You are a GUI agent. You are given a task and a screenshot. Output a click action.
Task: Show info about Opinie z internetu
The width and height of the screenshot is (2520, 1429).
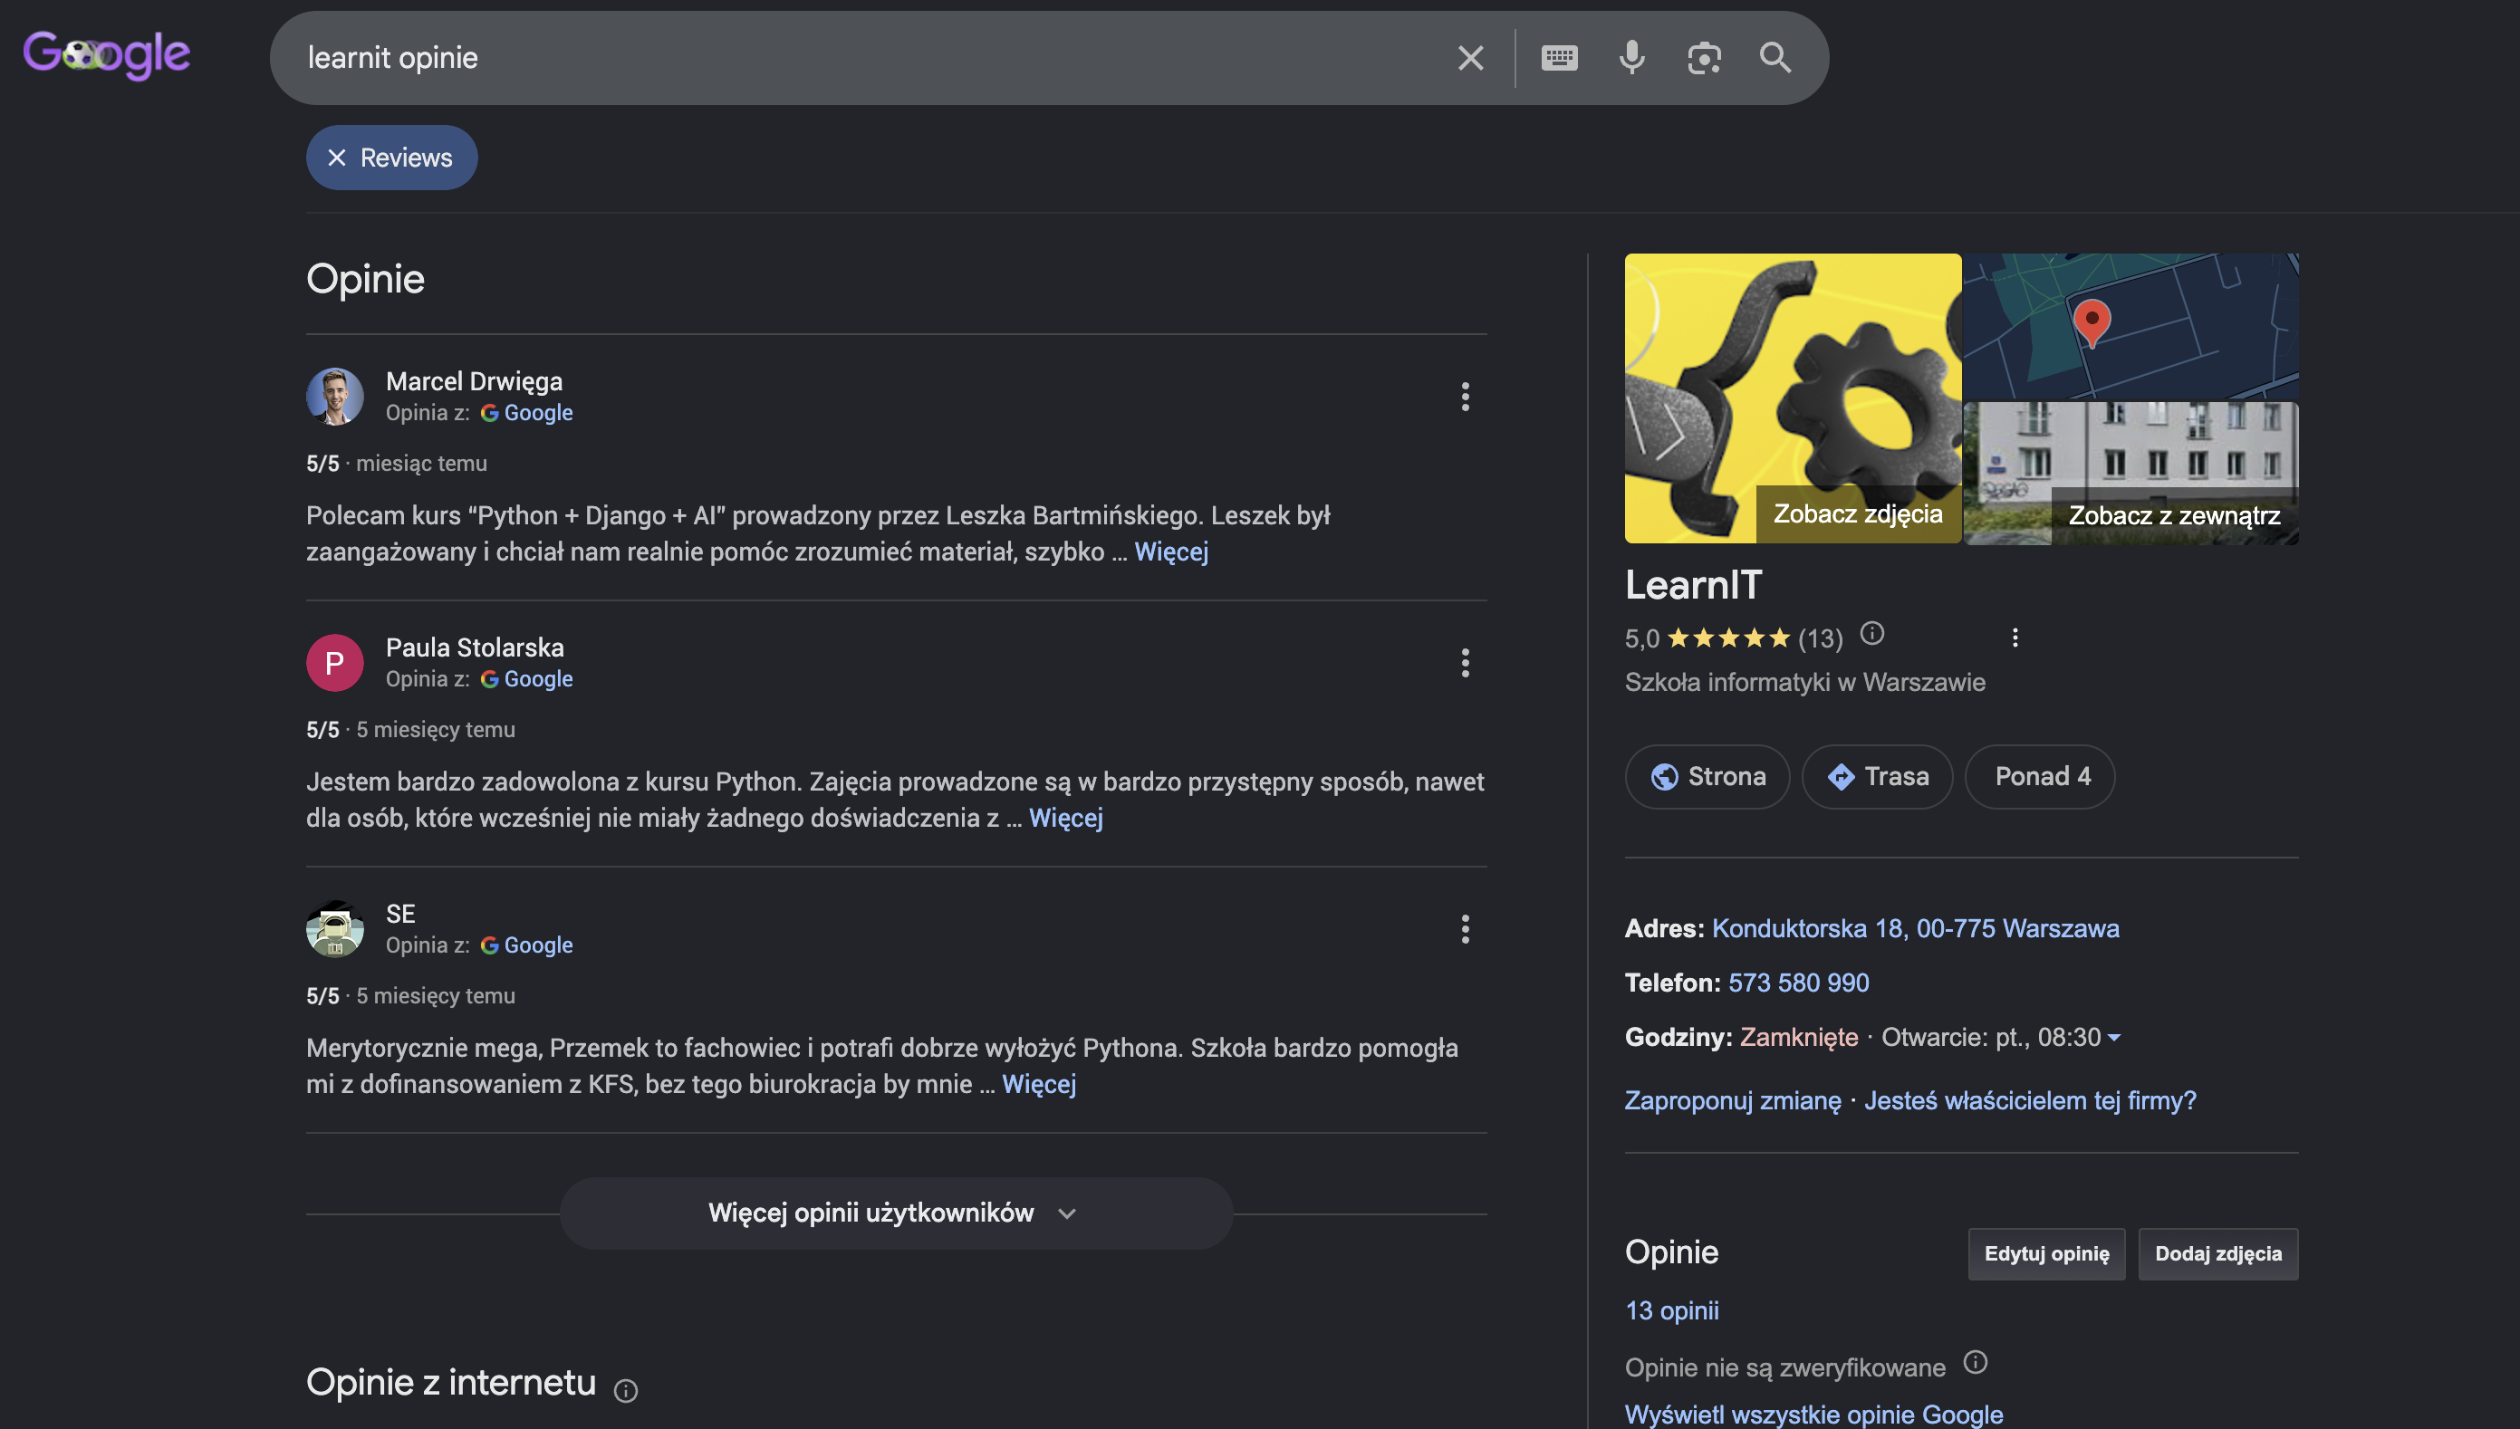point(625,1390)
